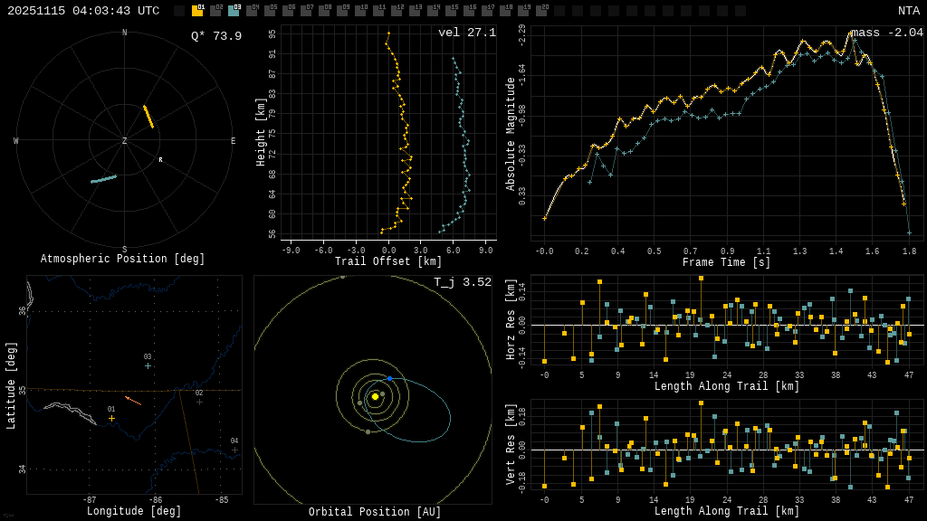The image size is (927, 521).
Task: Toggle the station 20 indicator box
Action: pos(541,11)
